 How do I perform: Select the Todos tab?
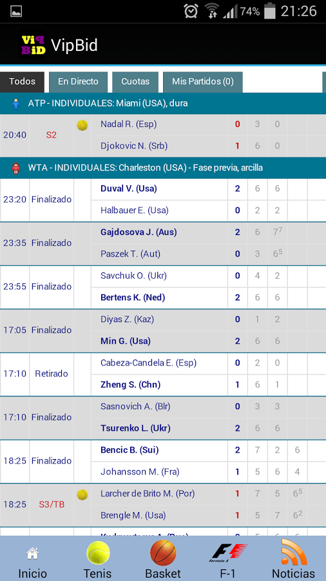click(x=22, y=82)
